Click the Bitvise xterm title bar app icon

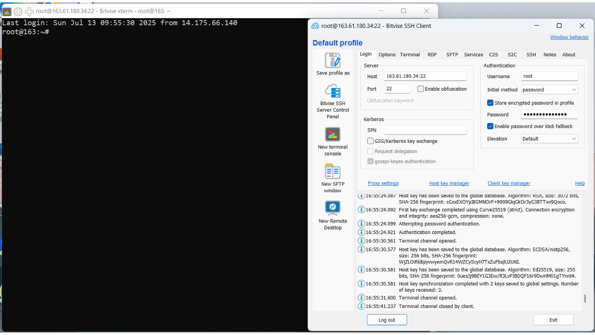tap(7, 11)
